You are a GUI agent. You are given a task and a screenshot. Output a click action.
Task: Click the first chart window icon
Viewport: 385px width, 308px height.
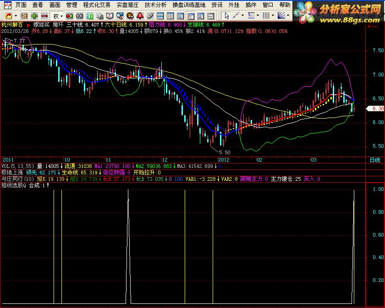coord(181,16)
